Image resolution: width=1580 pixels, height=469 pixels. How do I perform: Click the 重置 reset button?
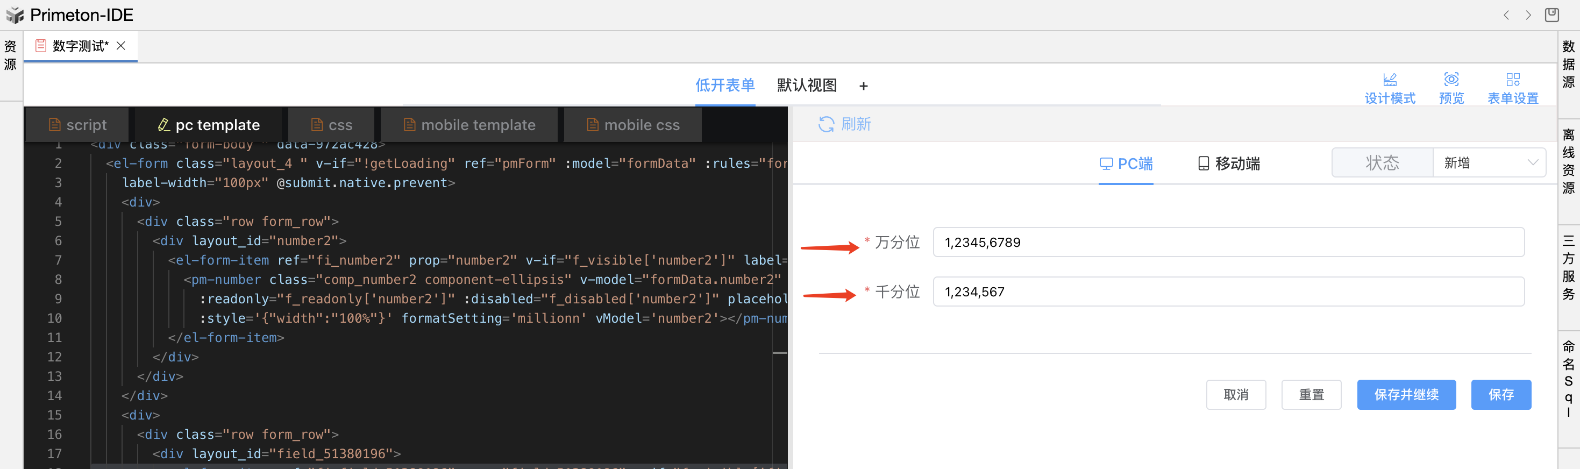[x=1311, y=395]
